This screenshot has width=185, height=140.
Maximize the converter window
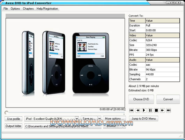[x=173, y=2]
